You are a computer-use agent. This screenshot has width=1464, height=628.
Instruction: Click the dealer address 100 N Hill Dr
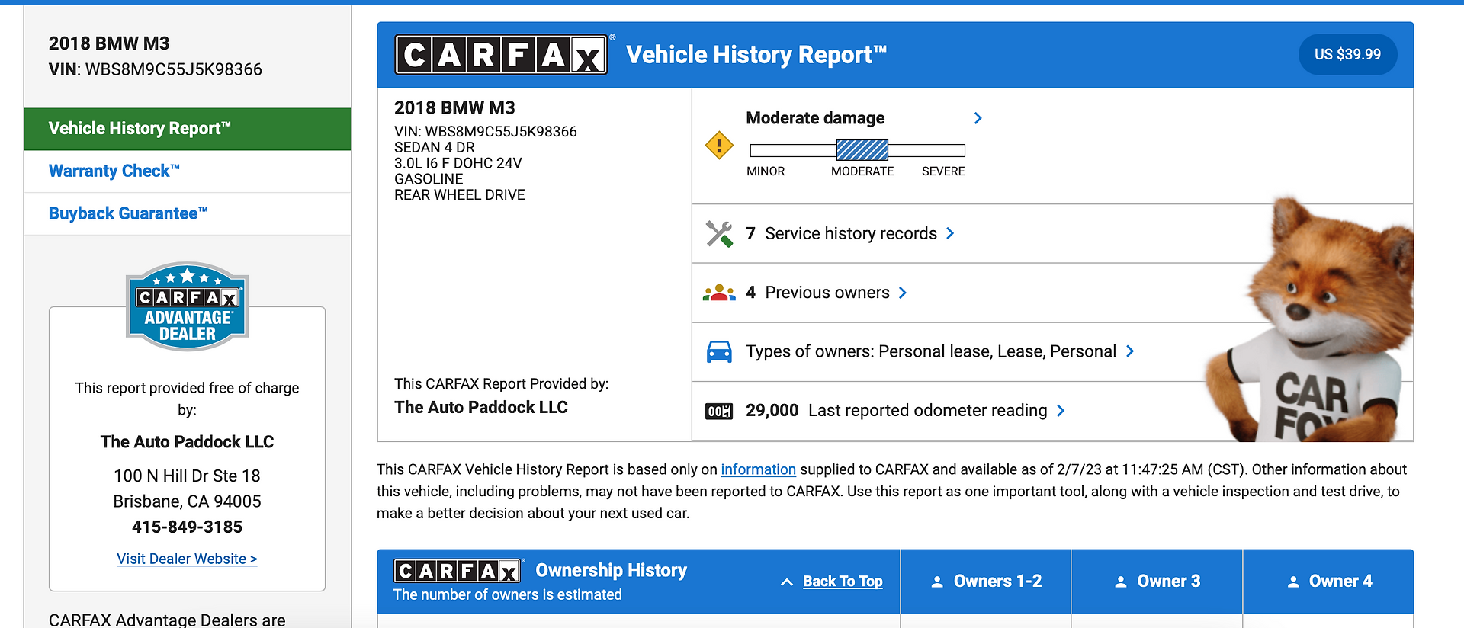pos(187,476)
